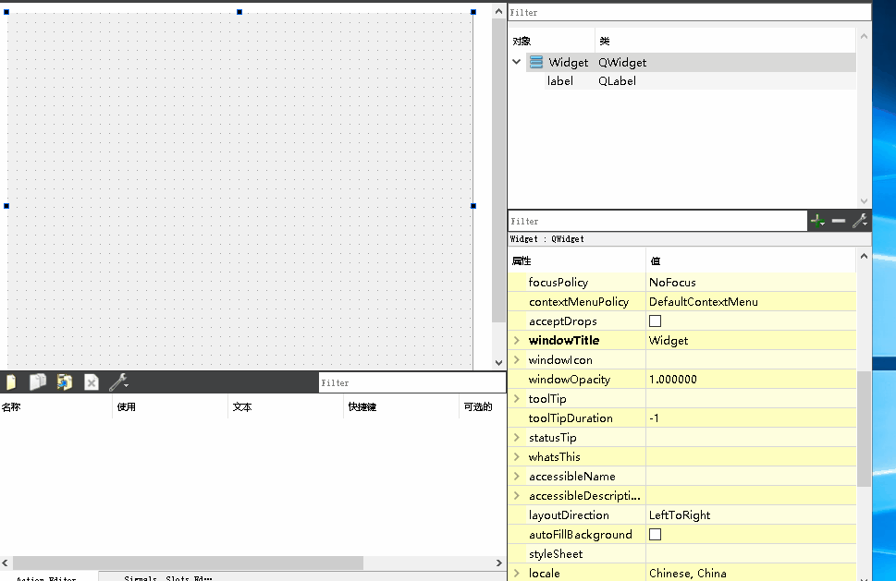Screen dimensions: 896x581
Task: Open the Property Editor wrench configure menu
Action: tap(860, 221)
